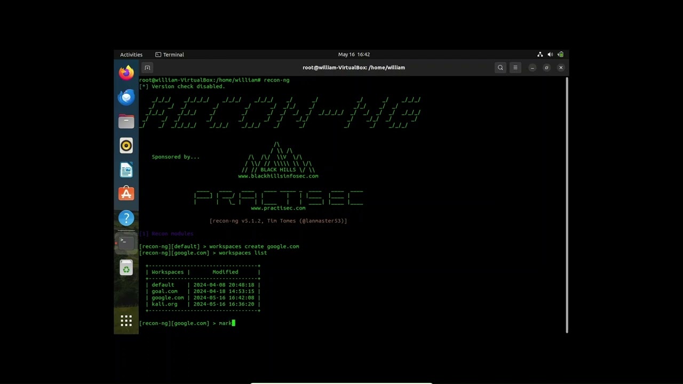Select the Terminal icon in dock
This screenshot has height=384, width=683.
coord(126,243)
